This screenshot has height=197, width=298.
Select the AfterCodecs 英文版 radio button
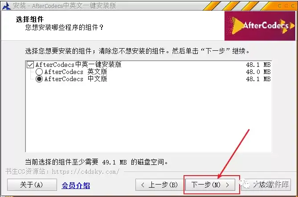coord(39,72)
